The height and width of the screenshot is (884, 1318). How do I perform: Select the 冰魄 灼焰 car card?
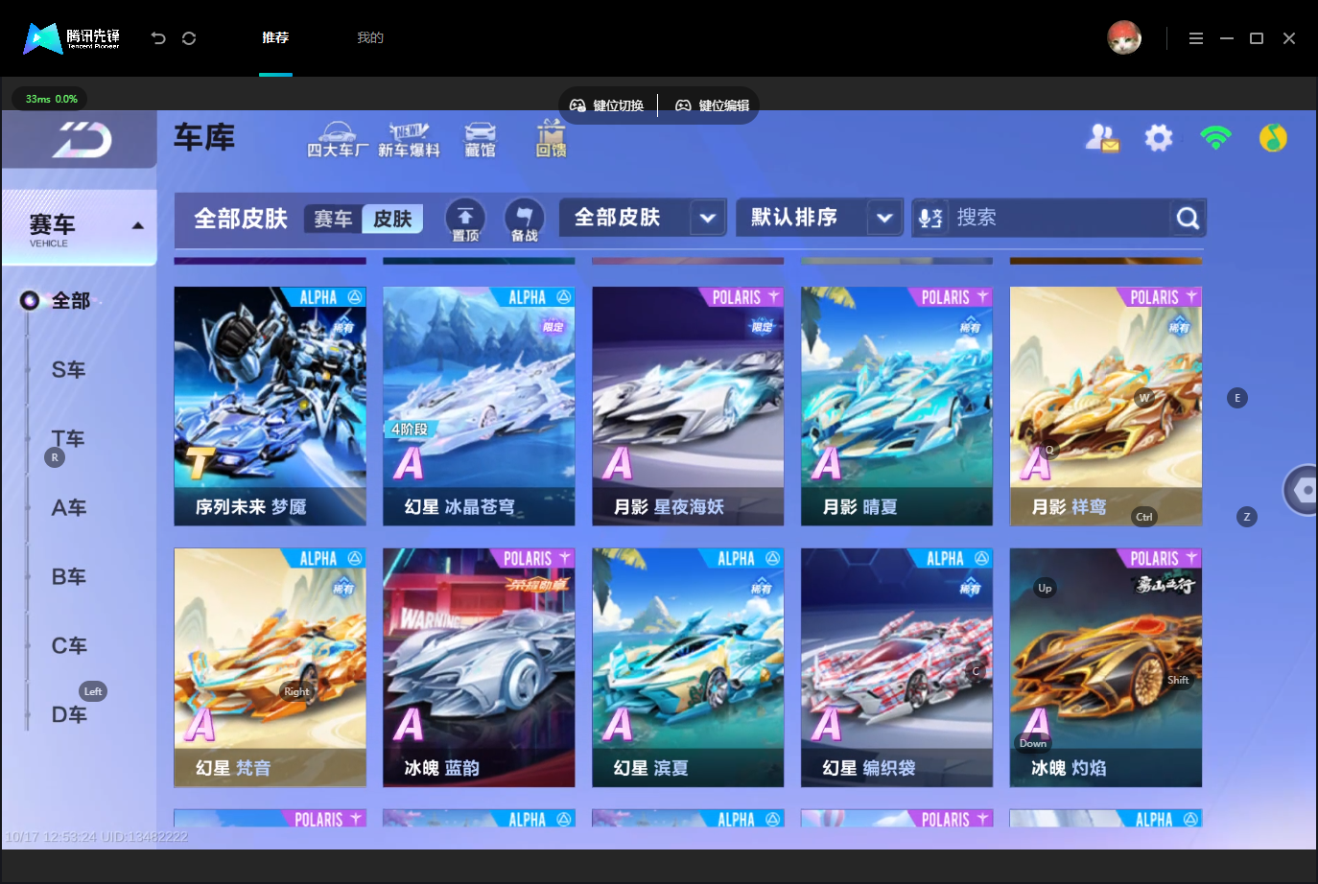point(1106,667)
